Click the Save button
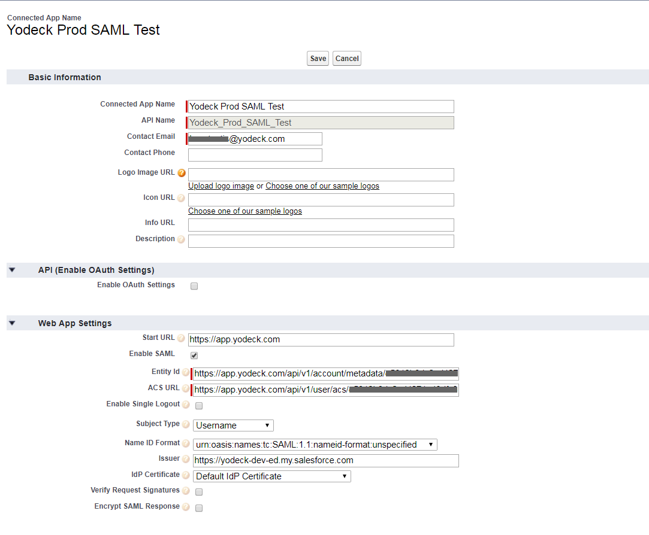This screenshot has height=535, width=649. pos(318,59)
